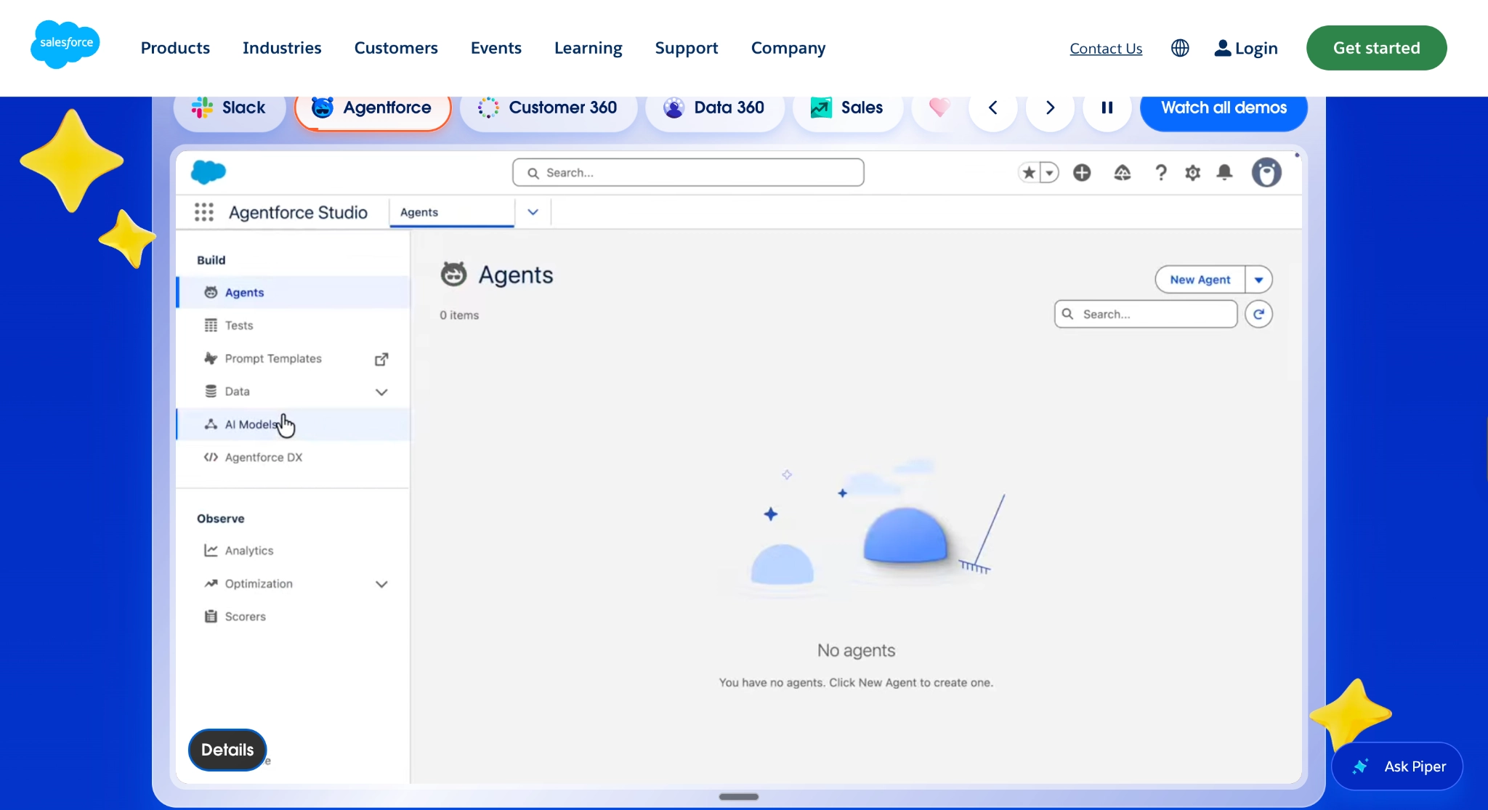
Task: Click the global Search field in demo
Action: click(x=688, y=172)
